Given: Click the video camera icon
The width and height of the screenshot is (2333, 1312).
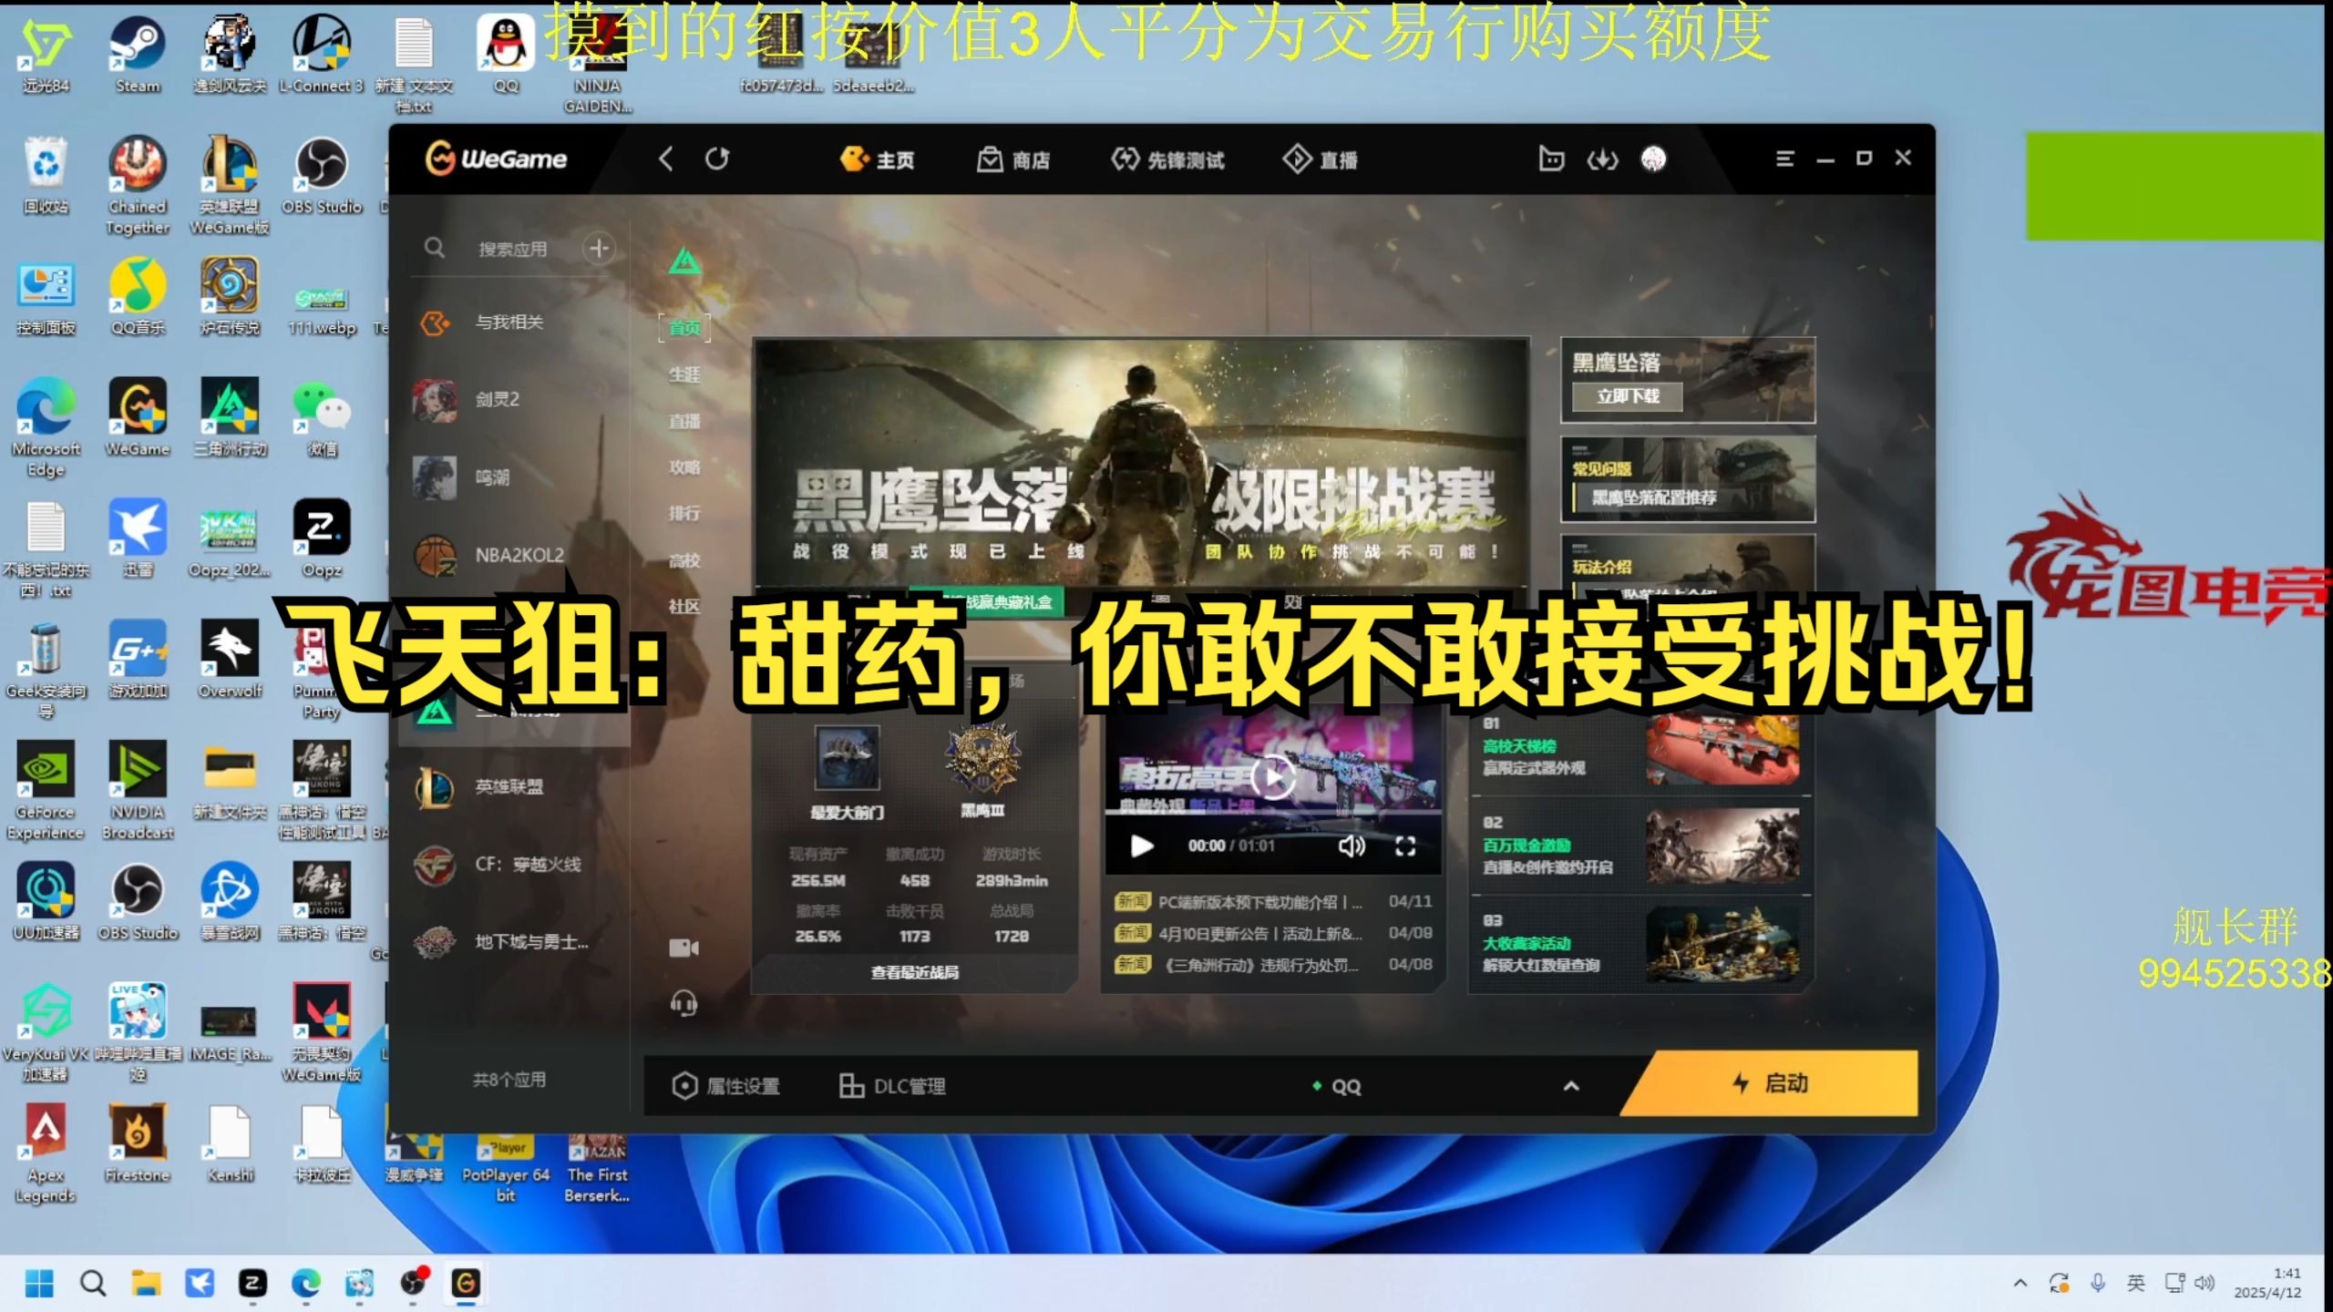Looking at the screenshot, I should pos(683,948).
